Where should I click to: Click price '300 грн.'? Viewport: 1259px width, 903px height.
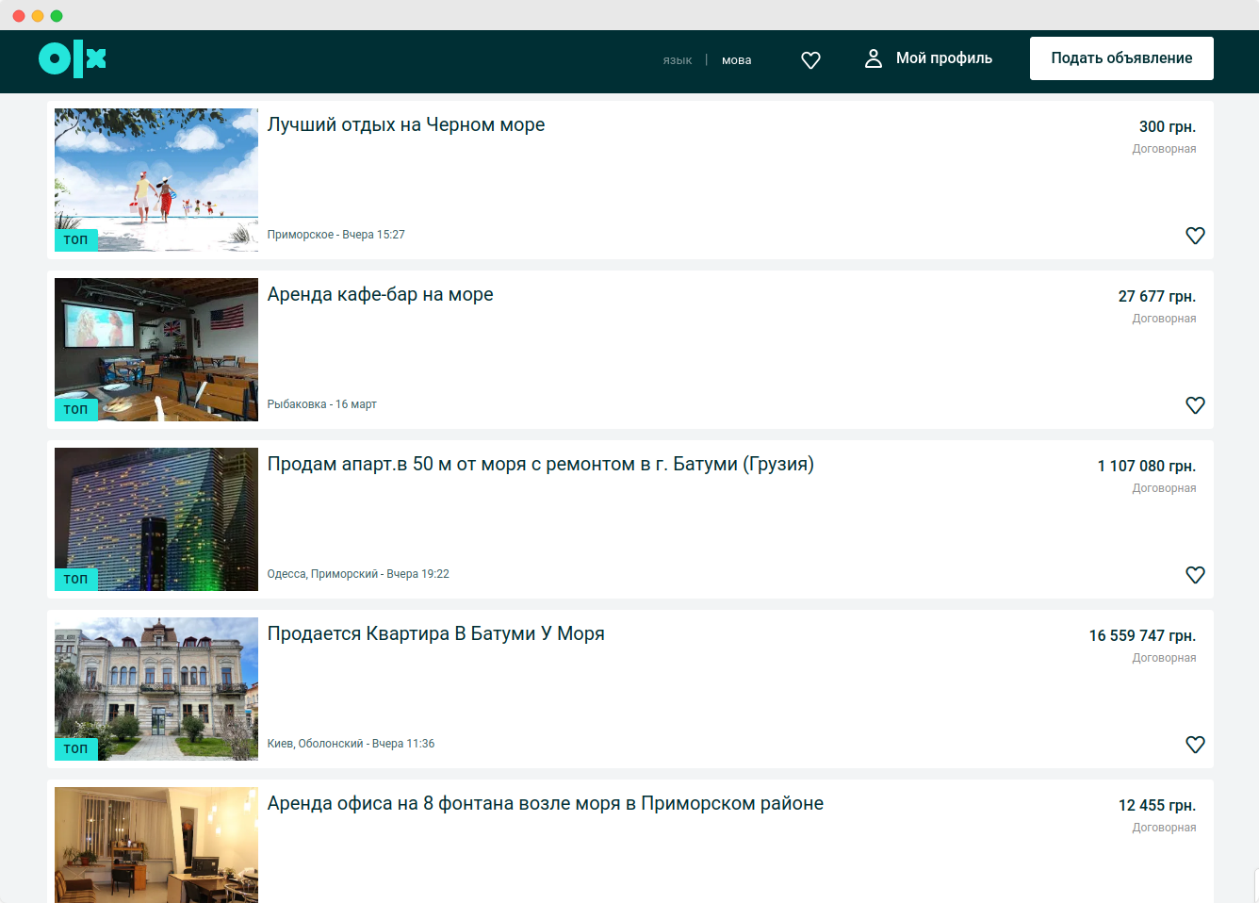click(x=1168, y=126)
